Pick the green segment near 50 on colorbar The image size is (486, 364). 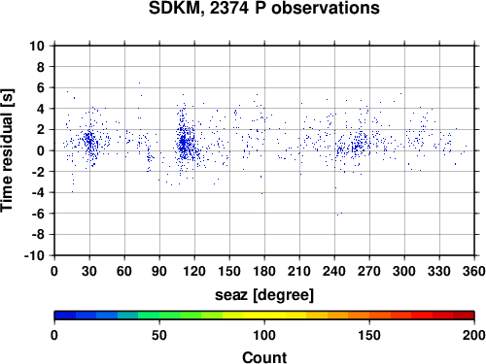coord(159,315)
